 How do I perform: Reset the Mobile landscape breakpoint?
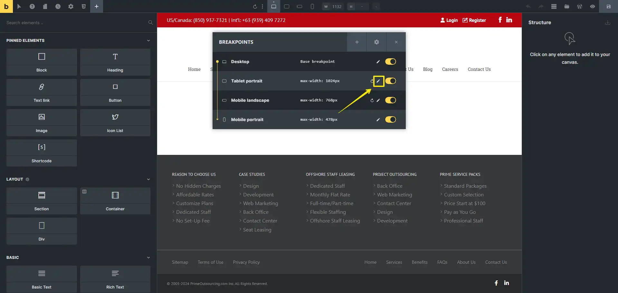coord(372,100)
